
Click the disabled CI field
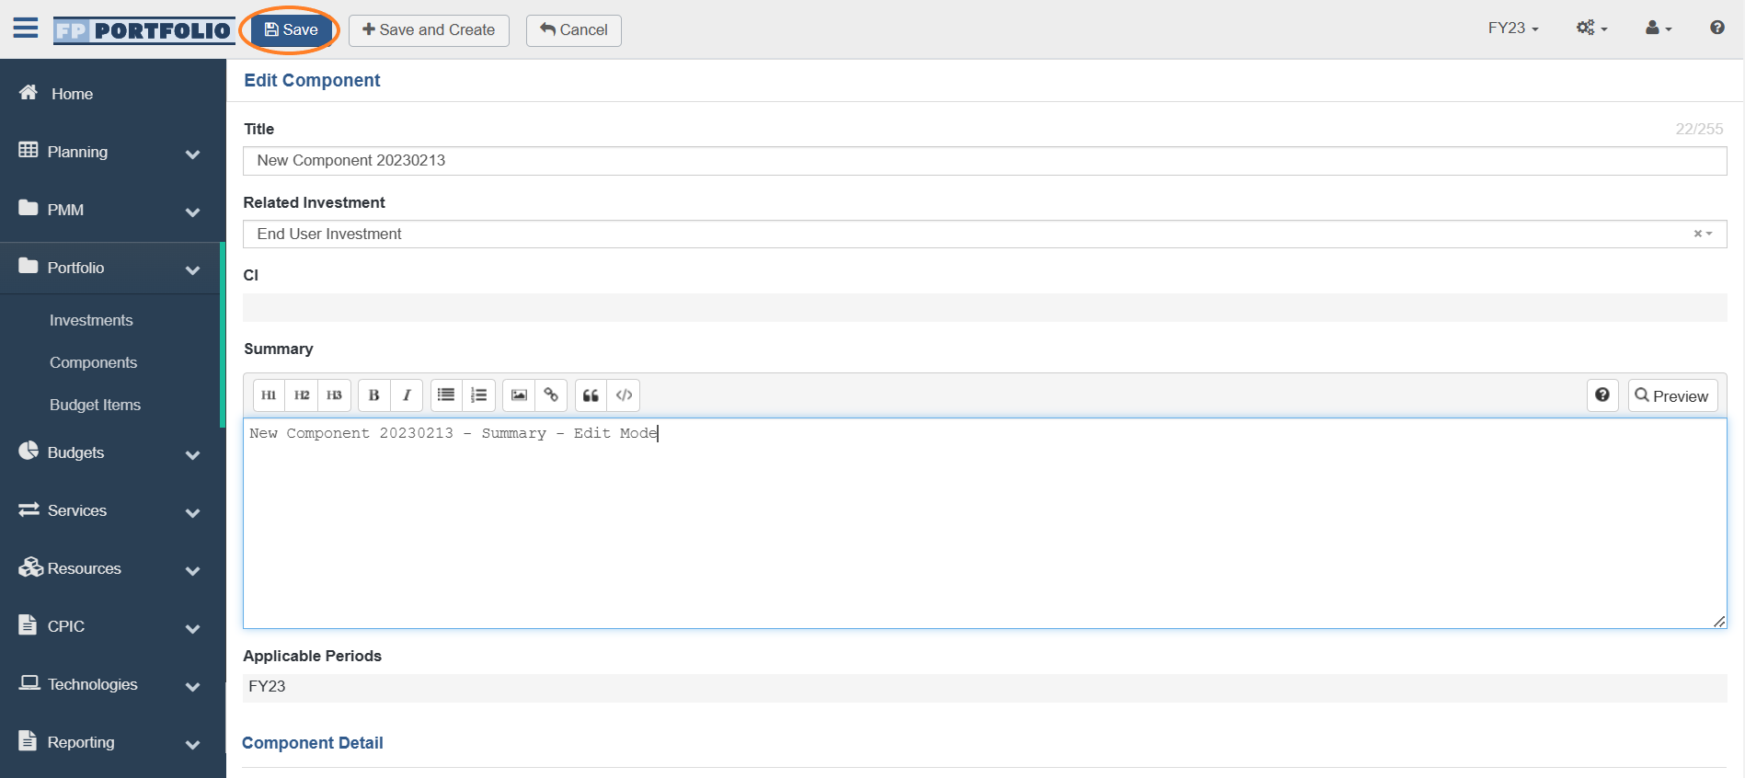tap(984, 307)
